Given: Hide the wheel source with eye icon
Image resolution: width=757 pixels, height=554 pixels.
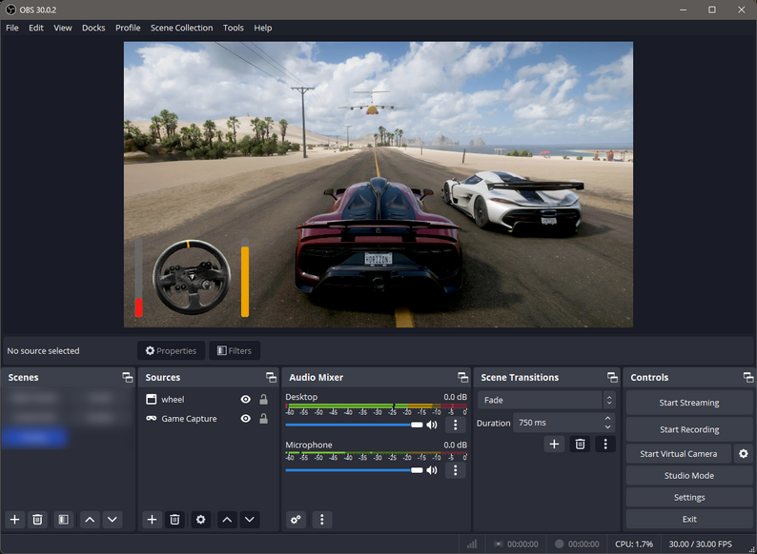Looking at the screenshot, I should point(246,400).
